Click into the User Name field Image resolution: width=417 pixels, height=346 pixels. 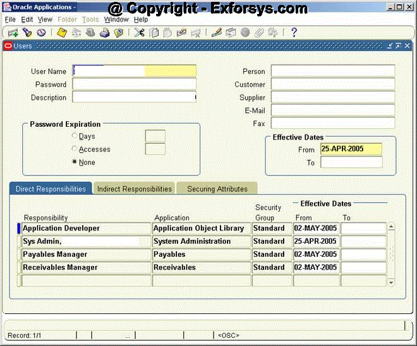coord(134,71)
